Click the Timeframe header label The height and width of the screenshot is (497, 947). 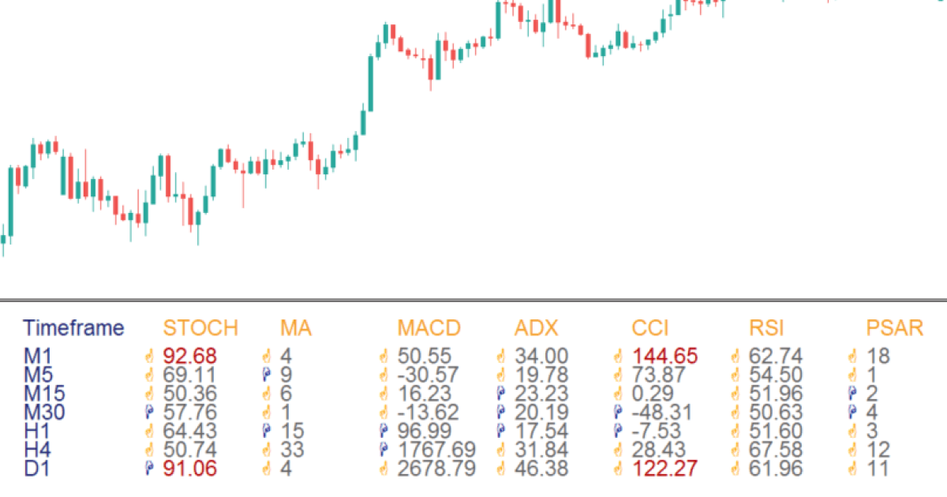click(x=73, y=328)
